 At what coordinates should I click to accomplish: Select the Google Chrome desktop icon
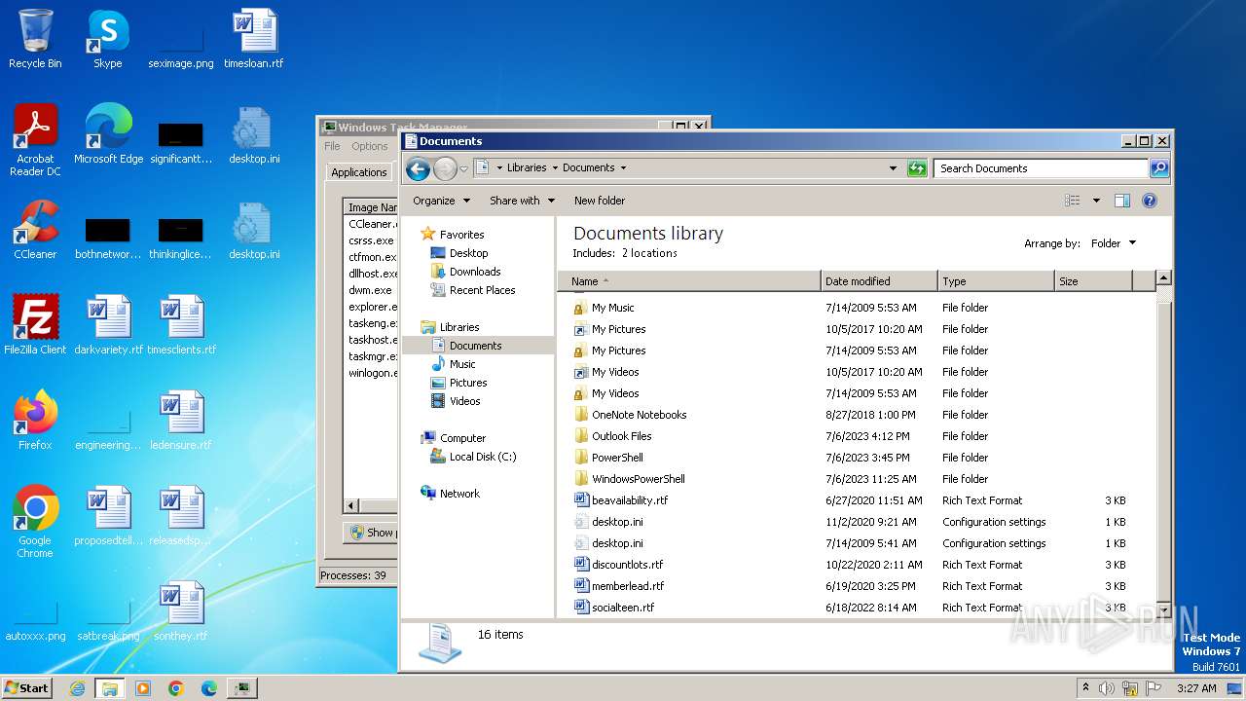coord(35,522)
